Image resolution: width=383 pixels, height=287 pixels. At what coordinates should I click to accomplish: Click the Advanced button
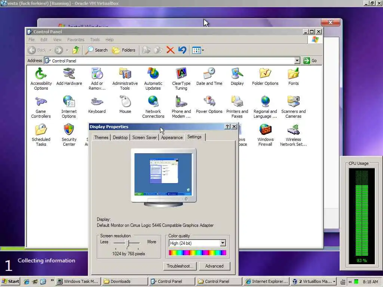(x=214, y=266)
